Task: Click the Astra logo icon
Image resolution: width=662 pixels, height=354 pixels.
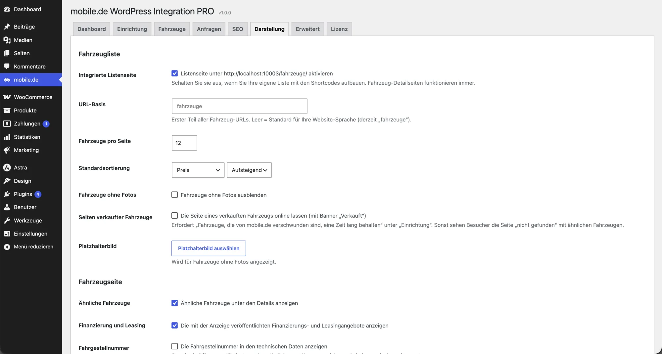Action: click(7, 168)
